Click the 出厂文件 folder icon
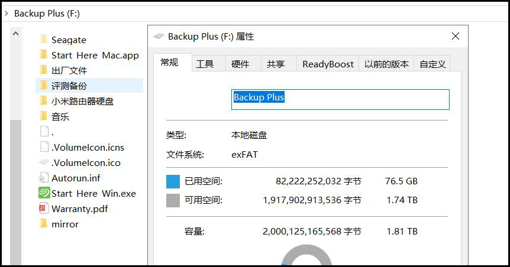This screenshot has height=267, width=510. (x=44, y=70)
